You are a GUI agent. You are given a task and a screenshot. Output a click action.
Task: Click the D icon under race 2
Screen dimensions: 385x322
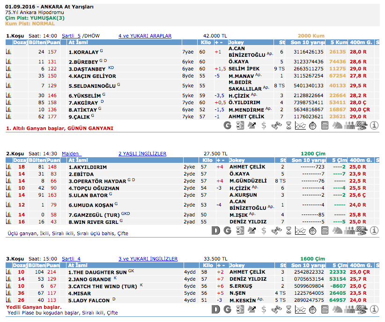coord(215,230)
